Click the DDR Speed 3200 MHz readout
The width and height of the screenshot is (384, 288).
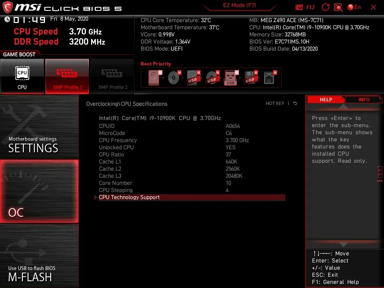[60, 42]
